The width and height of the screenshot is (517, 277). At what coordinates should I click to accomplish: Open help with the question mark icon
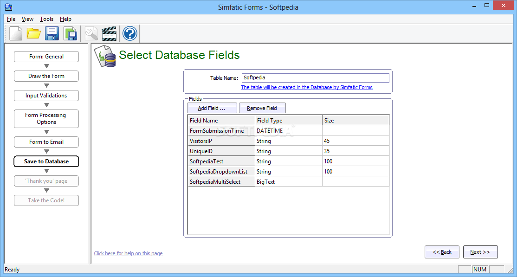(129, 33)
